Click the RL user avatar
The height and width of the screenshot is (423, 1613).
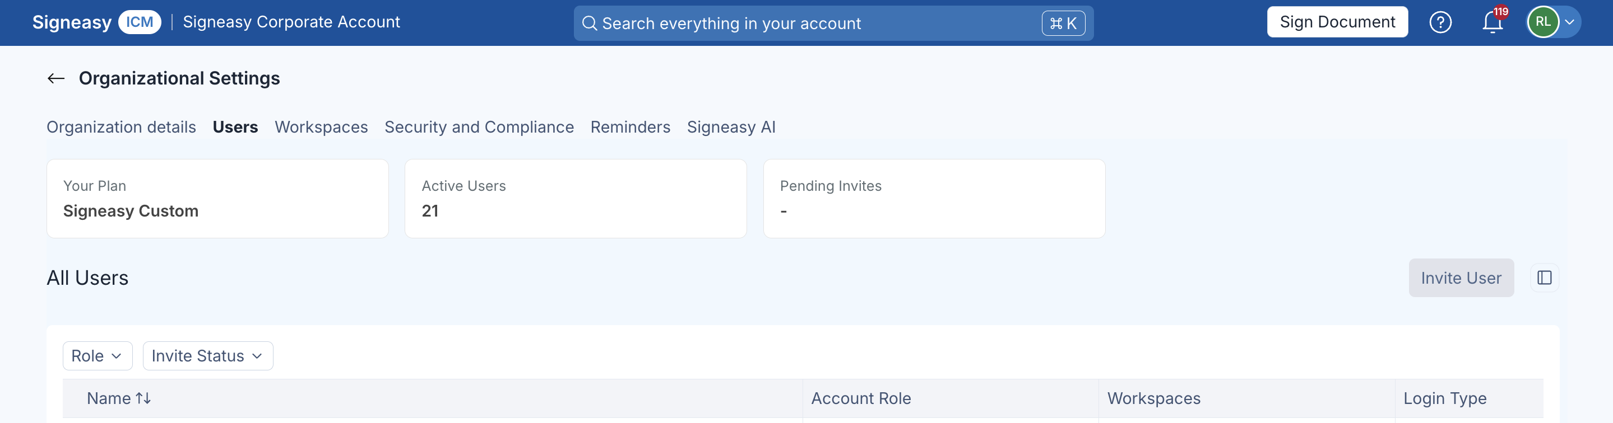click(x=1543, y=22)
